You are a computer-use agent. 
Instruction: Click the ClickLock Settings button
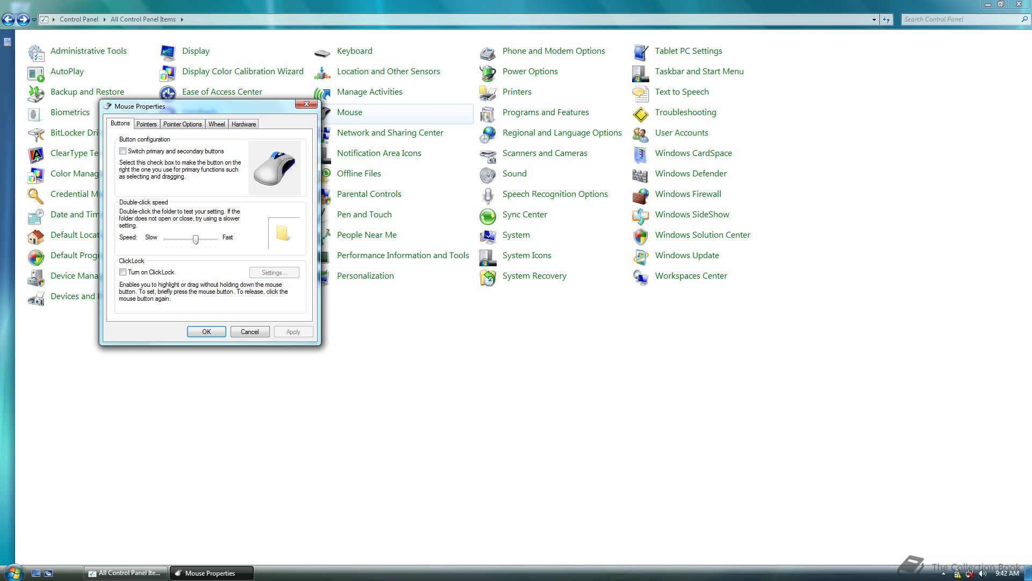pos(274,273)
